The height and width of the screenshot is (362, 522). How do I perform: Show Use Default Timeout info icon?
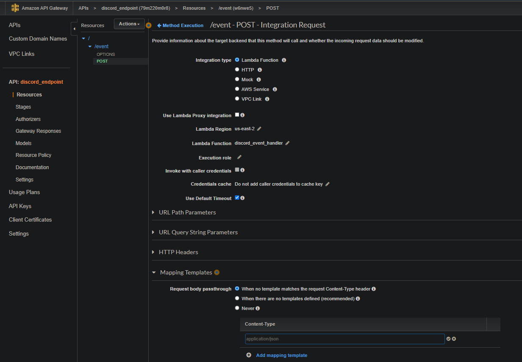(243, 198)
